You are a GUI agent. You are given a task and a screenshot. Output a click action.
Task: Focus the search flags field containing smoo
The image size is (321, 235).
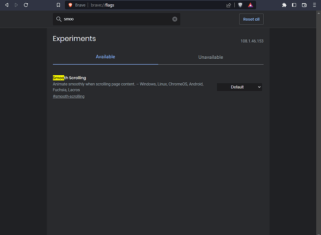click(116, 19)
